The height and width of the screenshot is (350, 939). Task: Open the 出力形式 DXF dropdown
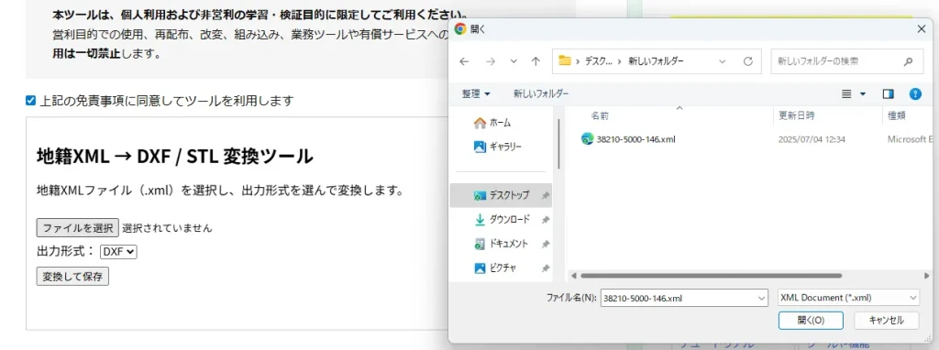(118, 252)
